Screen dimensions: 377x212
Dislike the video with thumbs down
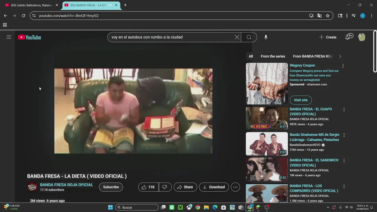165,187
